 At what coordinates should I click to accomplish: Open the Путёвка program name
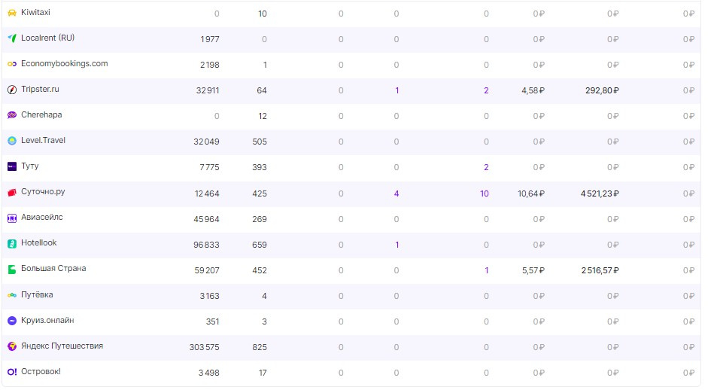coord(37,294)
